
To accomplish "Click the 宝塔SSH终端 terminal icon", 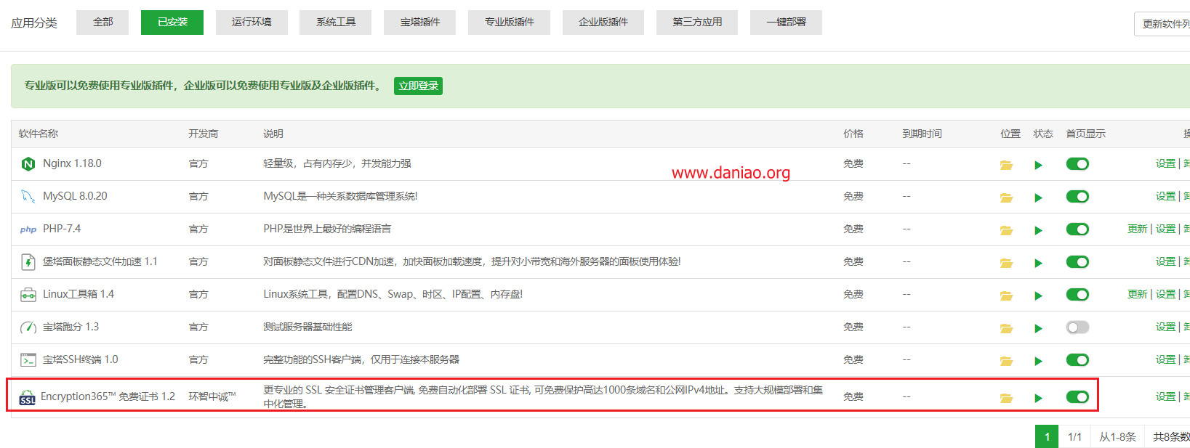I will click(28, 360).
